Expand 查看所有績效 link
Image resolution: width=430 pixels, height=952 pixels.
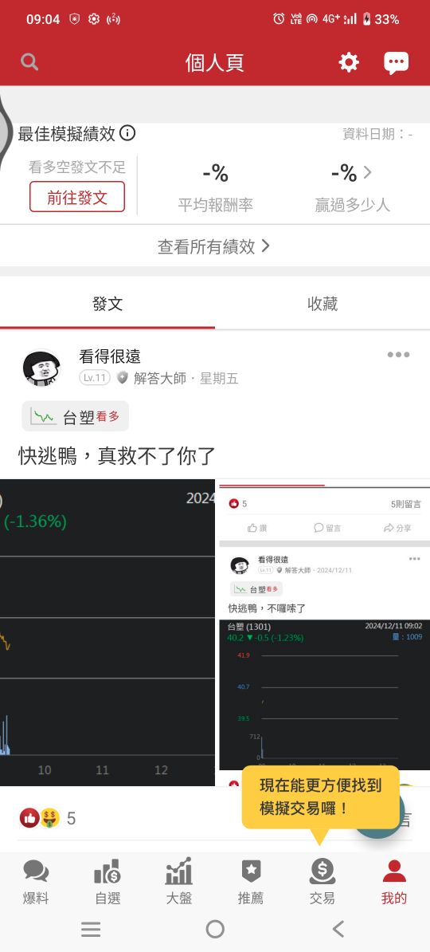pos(215,246)
